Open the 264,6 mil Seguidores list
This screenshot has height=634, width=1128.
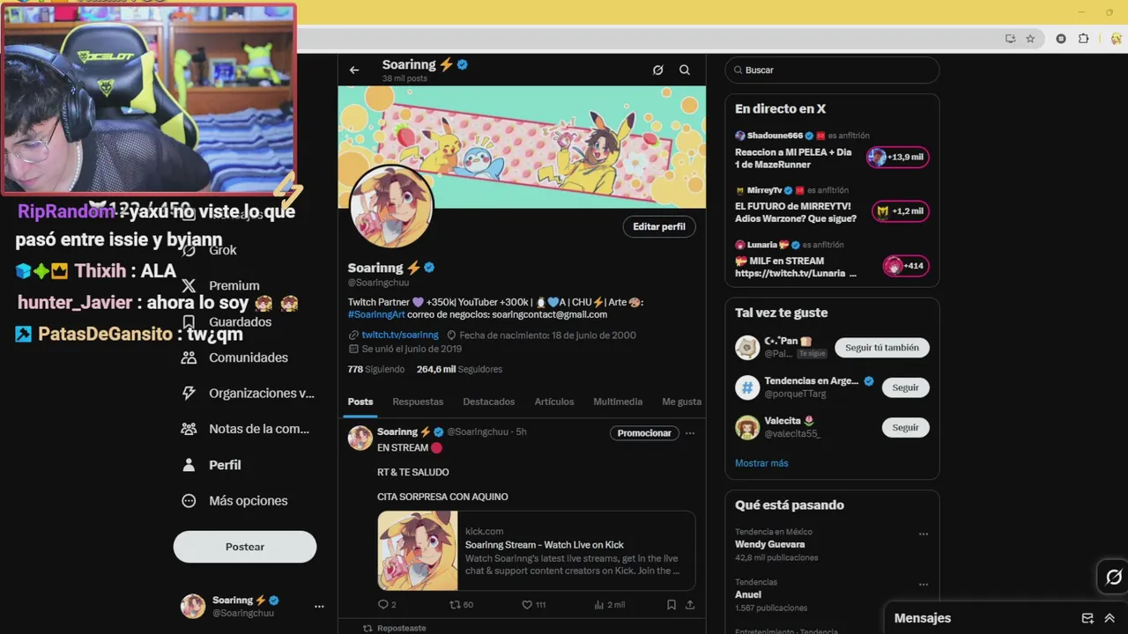pyautogui.click(x=459, y=370)
